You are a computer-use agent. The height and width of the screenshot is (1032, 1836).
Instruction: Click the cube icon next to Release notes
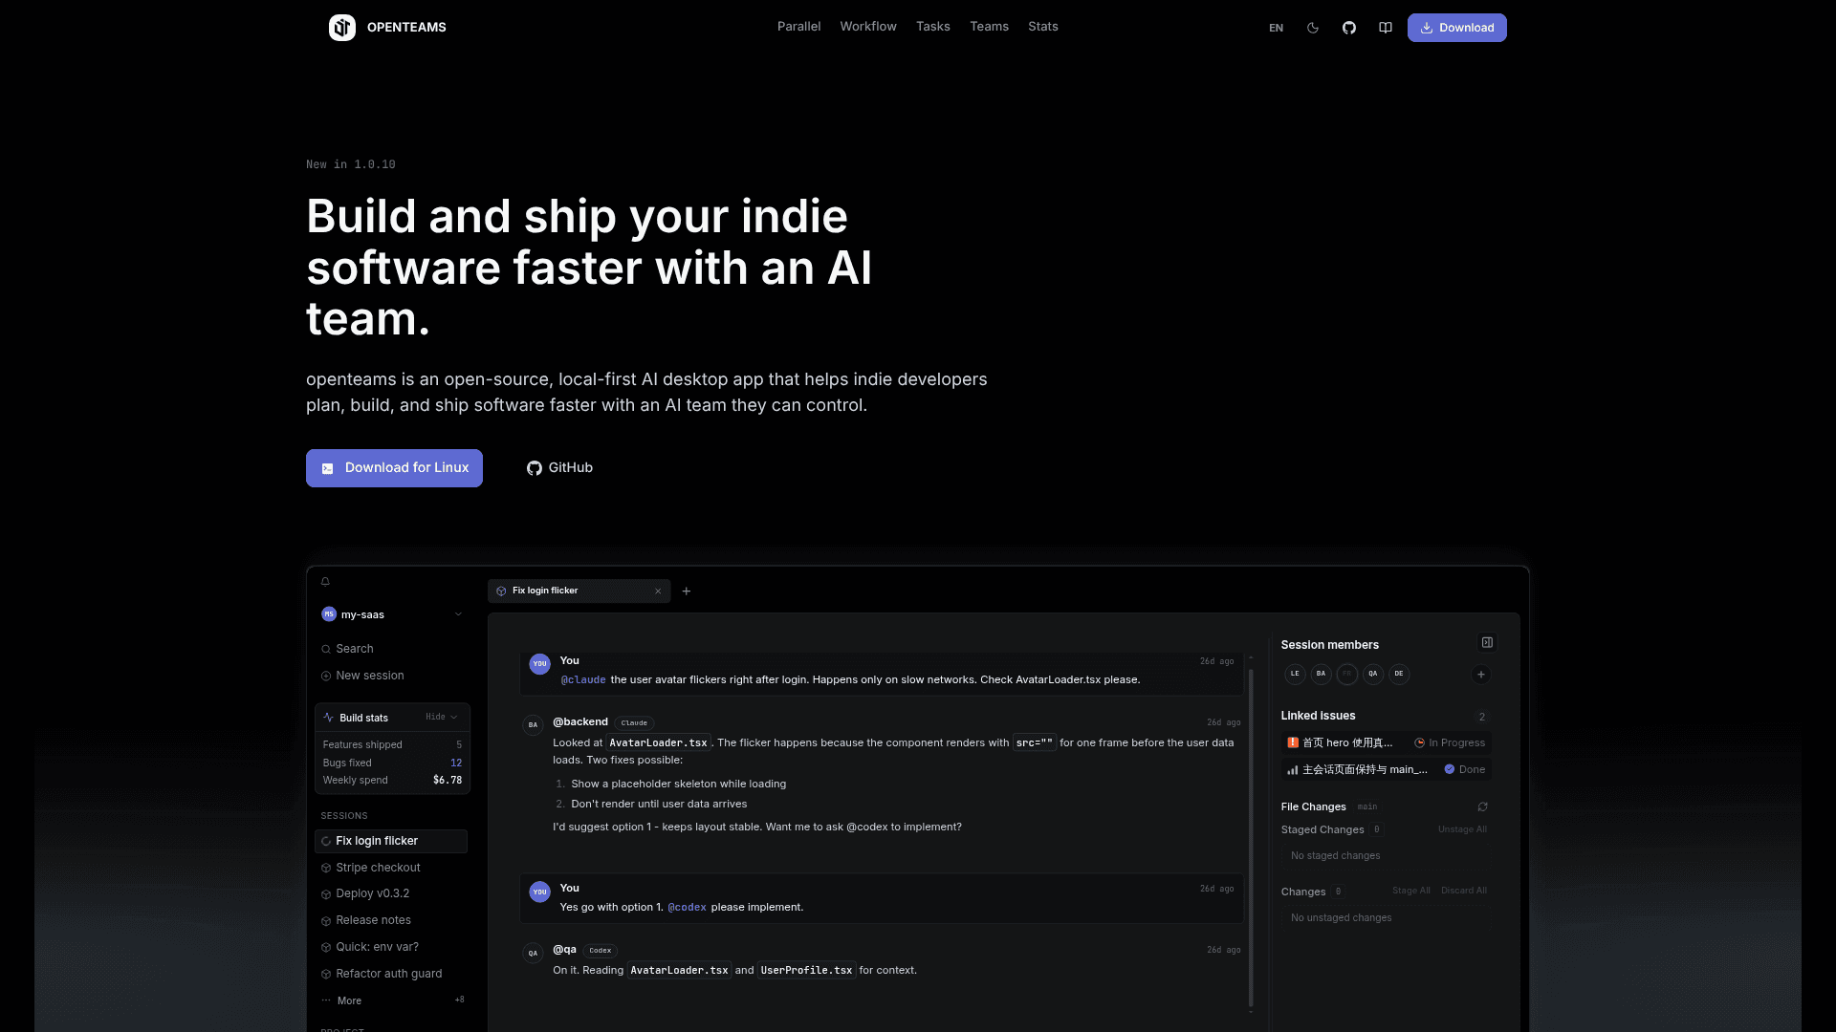pyautogui.click(x=326, y=920)
